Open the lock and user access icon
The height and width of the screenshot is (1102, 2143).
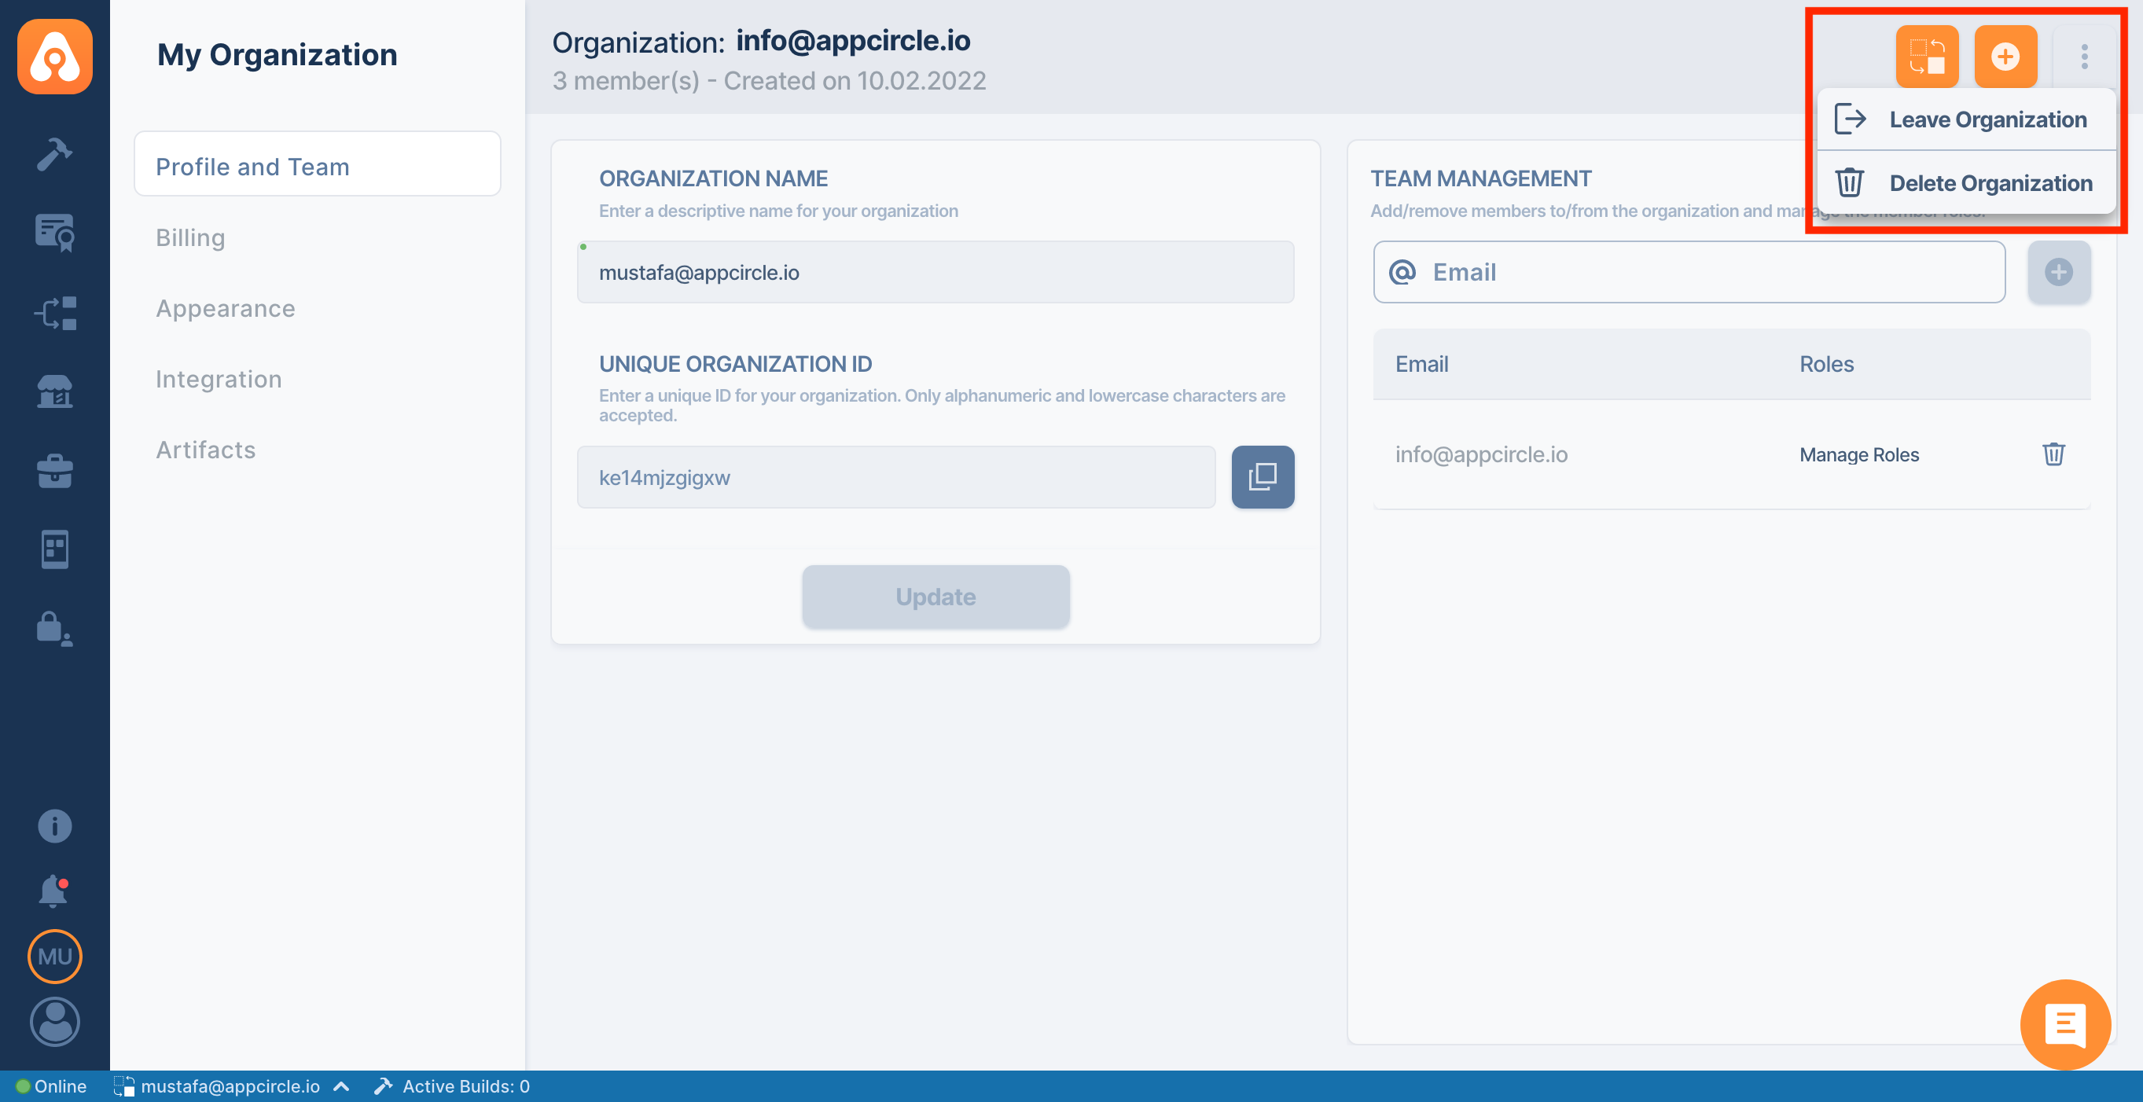click(x=55, y=629)
